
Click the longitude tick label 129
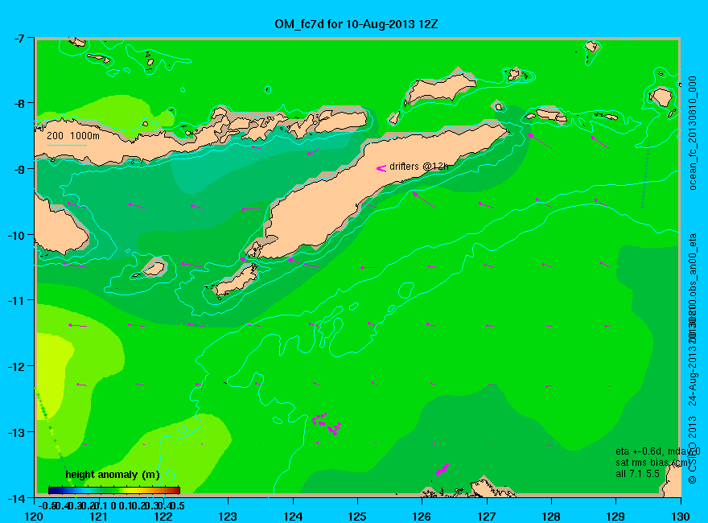616,517
